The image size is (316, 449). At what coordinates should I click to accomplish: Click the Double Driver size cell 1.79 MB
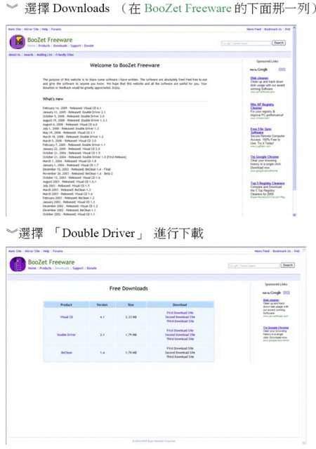coord(131,335)
